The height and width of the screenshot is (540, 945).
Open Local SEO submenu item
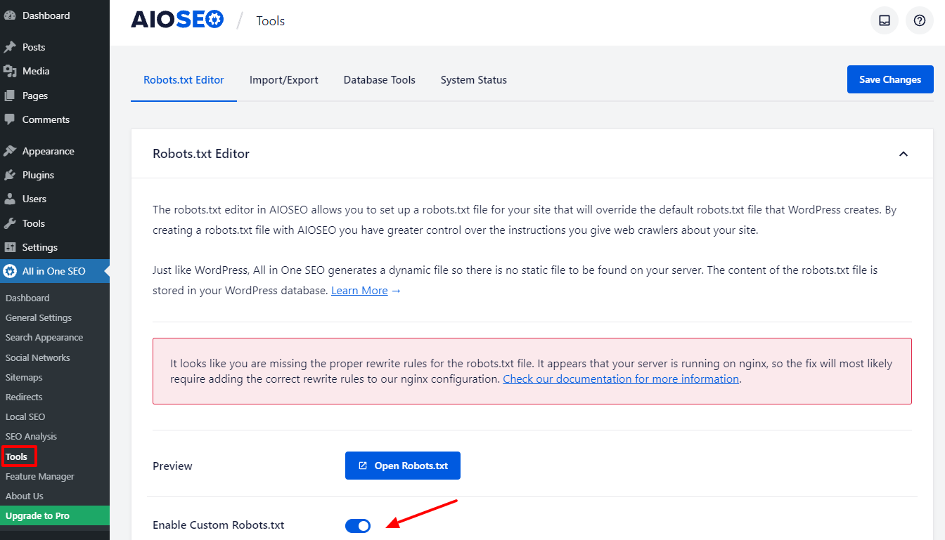click(x=25, y=416)
